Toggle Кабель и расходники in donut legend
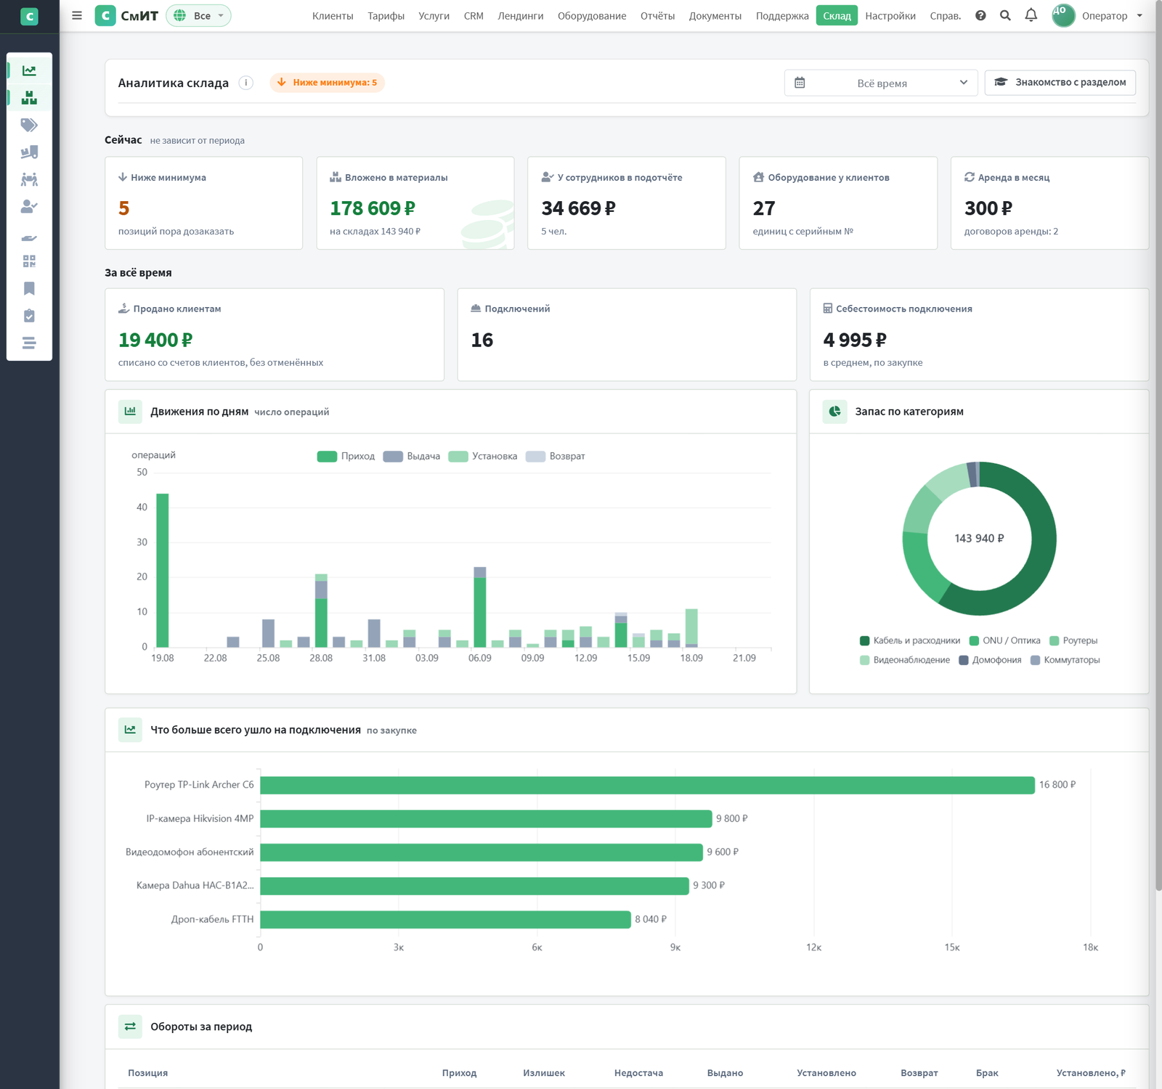1162x1089 pixels. [910, 640]
